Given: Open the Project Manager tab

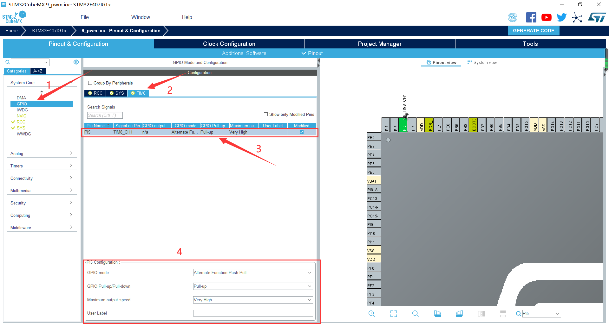Looking at the screenshot, I should click(380, 44).
